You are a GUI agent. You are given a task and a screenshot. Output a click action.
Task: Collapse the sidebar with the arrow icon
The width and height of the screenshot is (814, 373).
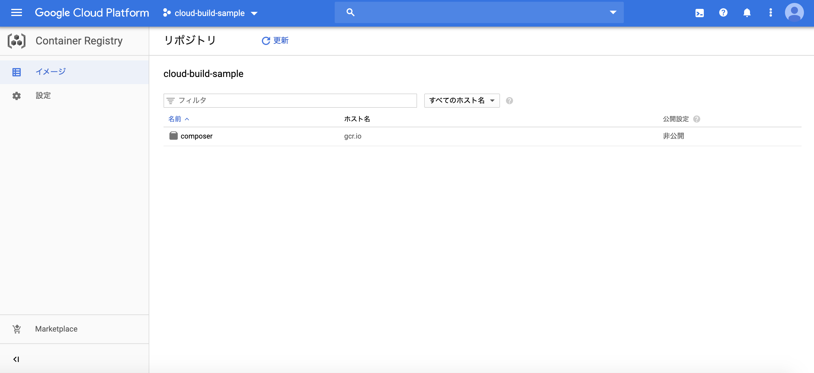16,359
